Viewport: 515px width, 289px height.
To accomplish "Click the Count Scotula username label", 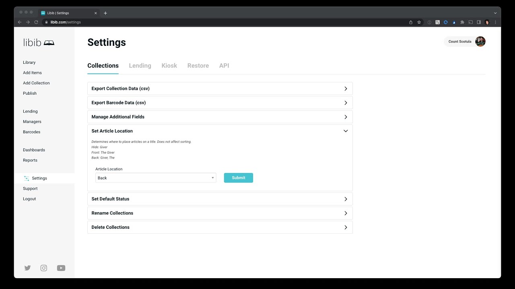I will [x=460, y=41].
